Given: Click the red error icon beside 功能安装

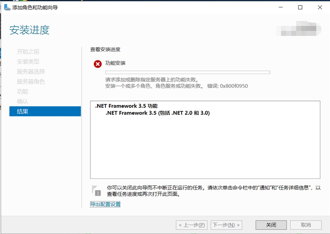Looking at the screenshot, I should (98, 64).
